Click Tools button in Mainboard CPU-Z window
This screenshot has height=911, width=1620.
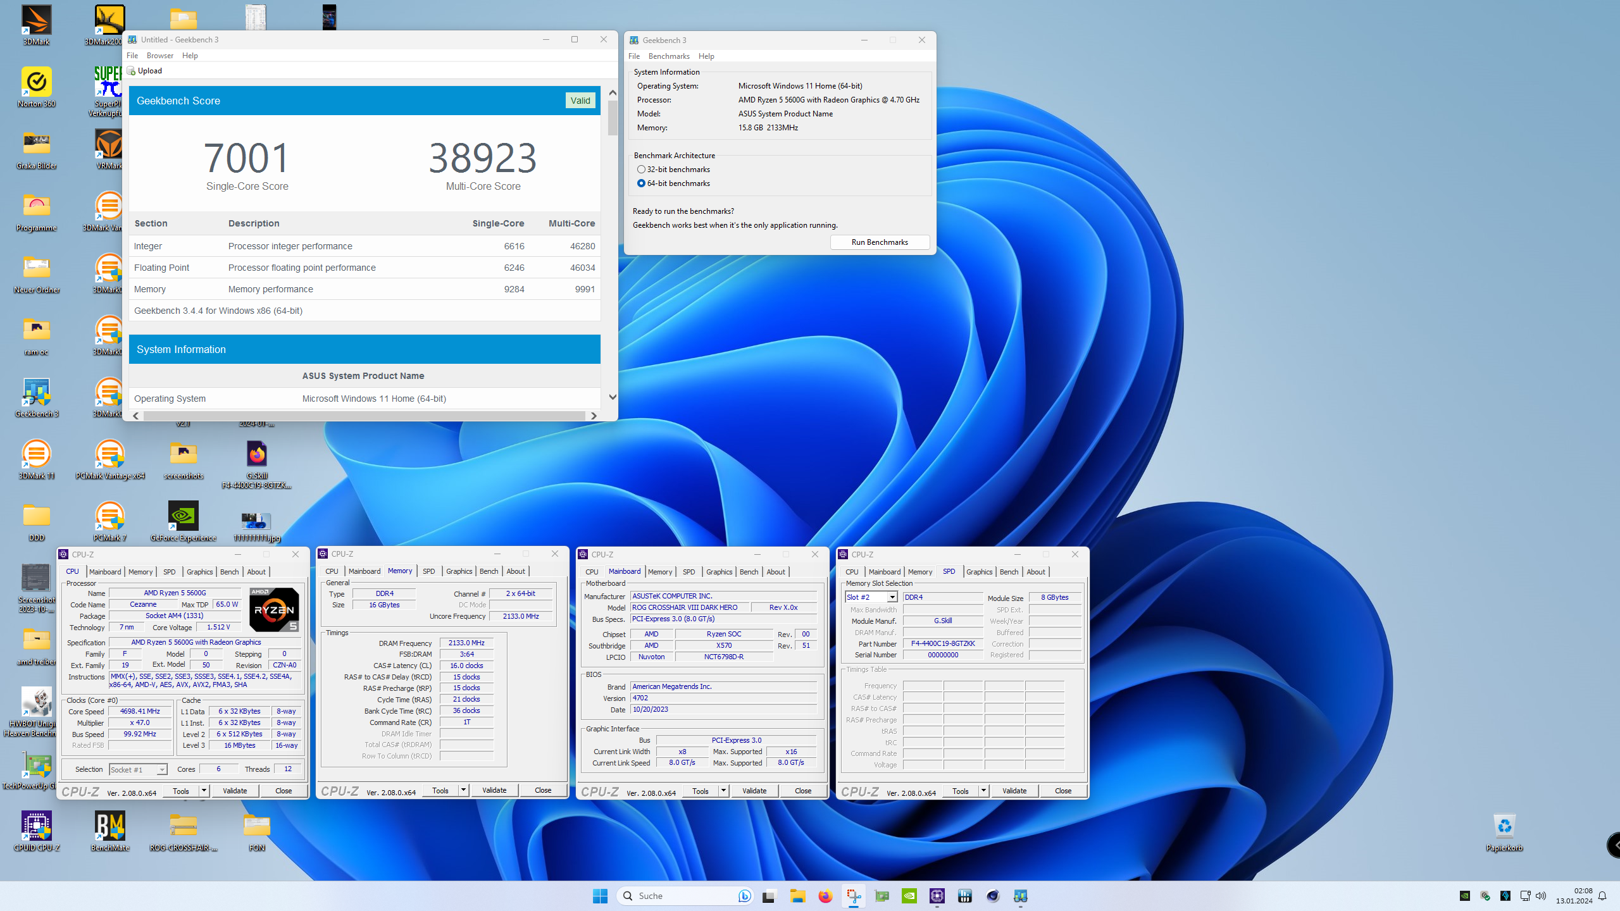(x=701, y=791)
